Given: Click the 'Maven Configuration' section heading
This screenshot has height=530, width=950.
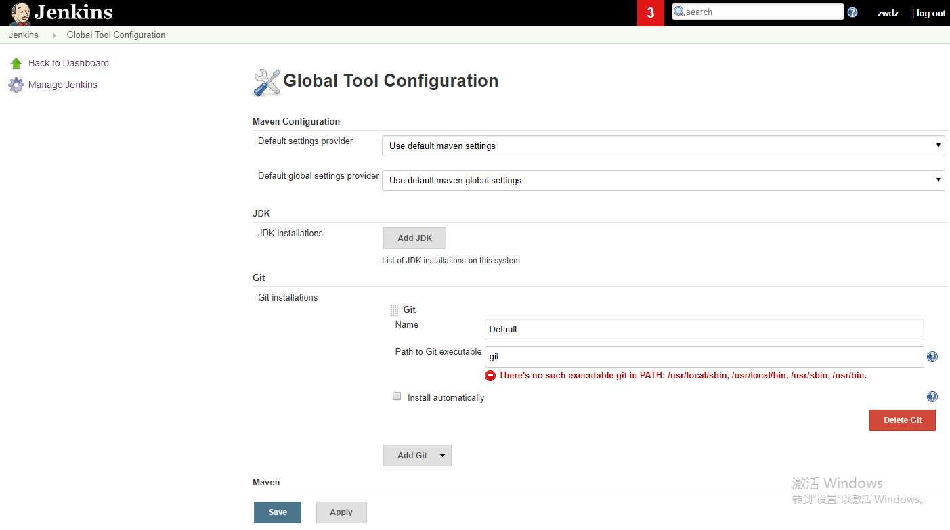Looking at the screenshot, I should (296, 122).
